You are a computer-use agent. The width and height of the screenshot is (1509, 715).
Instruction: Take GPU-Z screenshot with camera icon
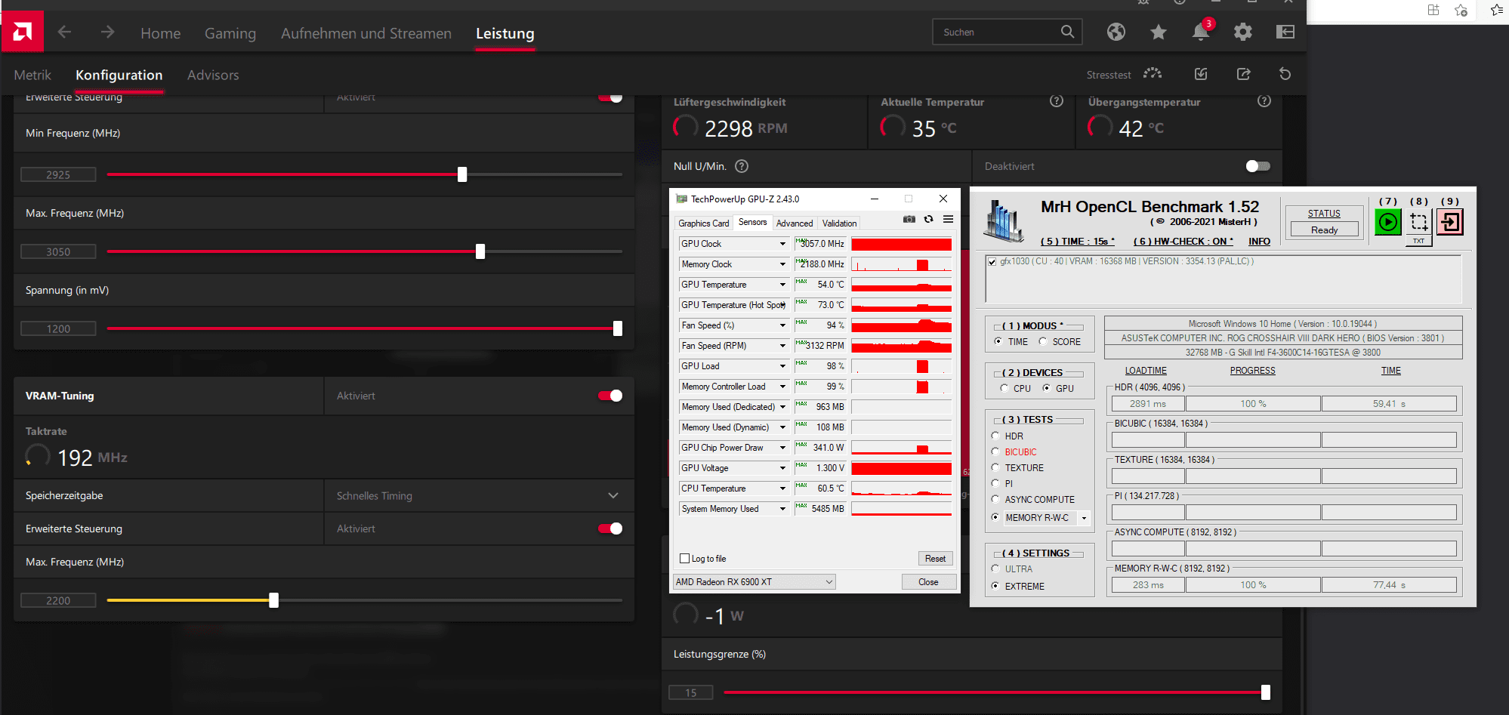point(909,219)
